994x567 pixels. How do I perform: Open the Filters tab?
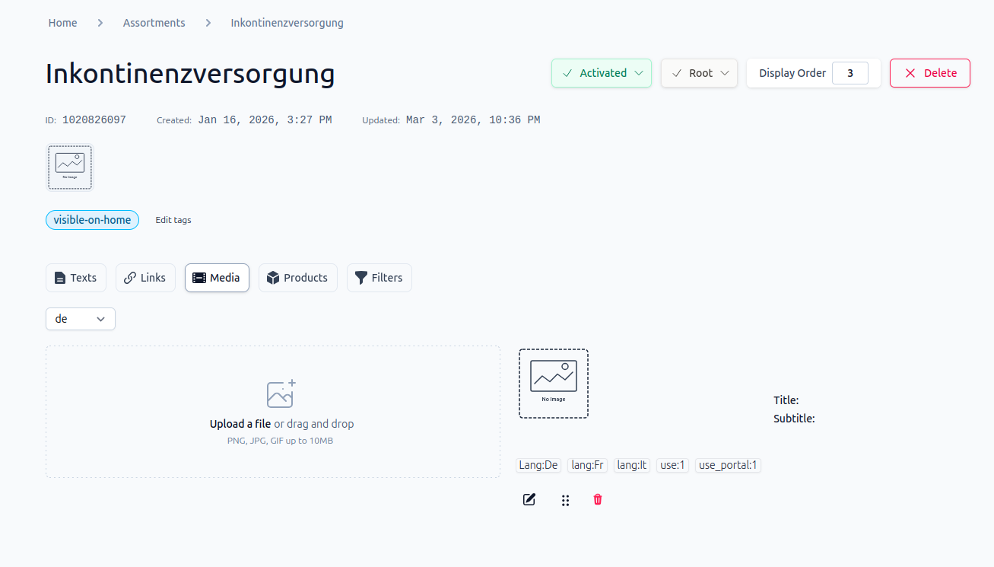pos(379,278)
